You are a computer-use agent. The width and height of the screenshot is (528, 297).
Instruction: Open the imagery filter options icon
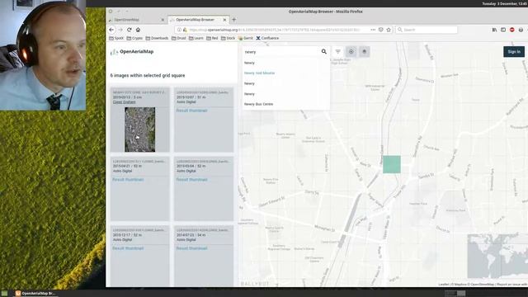(x=337, y=51)
